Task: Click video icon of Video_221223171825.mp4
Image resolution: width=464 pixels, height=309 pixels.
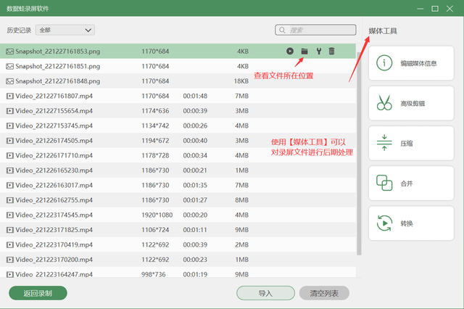Action: tap(9, 230)
